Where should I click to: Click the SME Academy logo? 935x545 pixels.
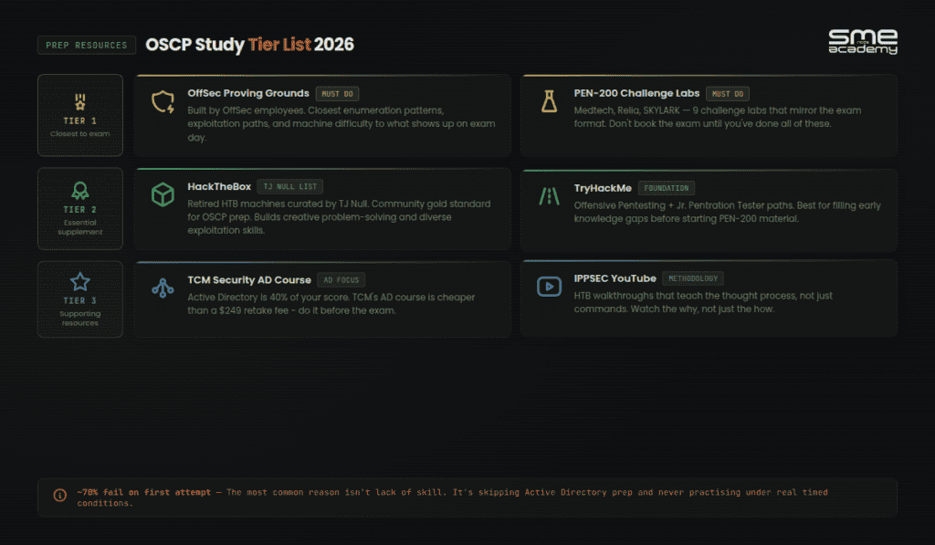pyautogui.click(x=862, y=42)
